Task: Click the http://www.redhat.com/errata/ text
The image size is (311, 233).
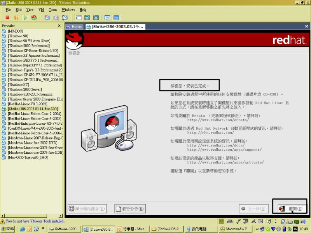Action: pos(218,120)
